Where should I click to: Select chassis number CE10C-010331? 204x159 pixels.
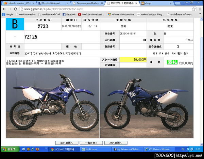128,34
